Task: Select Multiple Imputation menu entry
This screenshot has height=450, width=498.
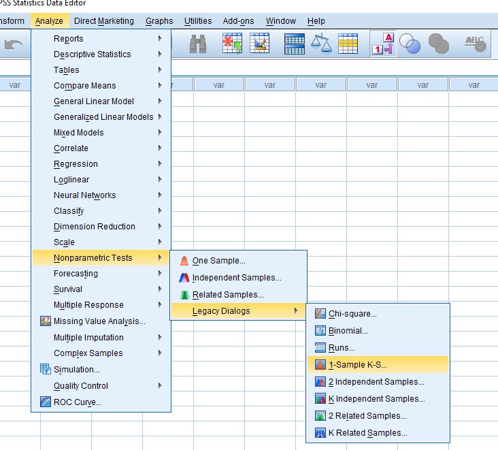Action: click(x=101, y=338)
